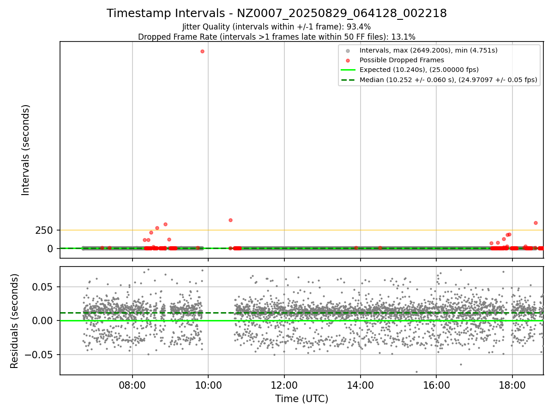Click the highest red outlier point near 10:00
This screenshot has height=415, width=554.
pos(202,51)
